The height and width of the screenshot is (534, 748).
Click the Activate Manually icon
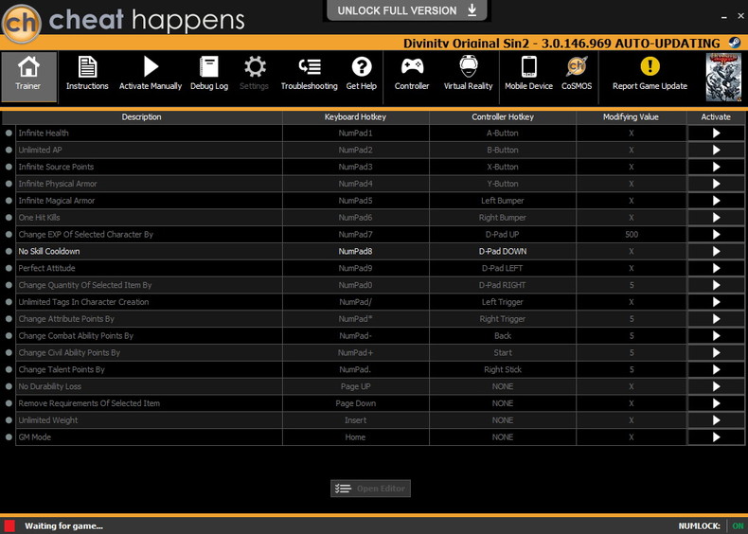(151, 67)
